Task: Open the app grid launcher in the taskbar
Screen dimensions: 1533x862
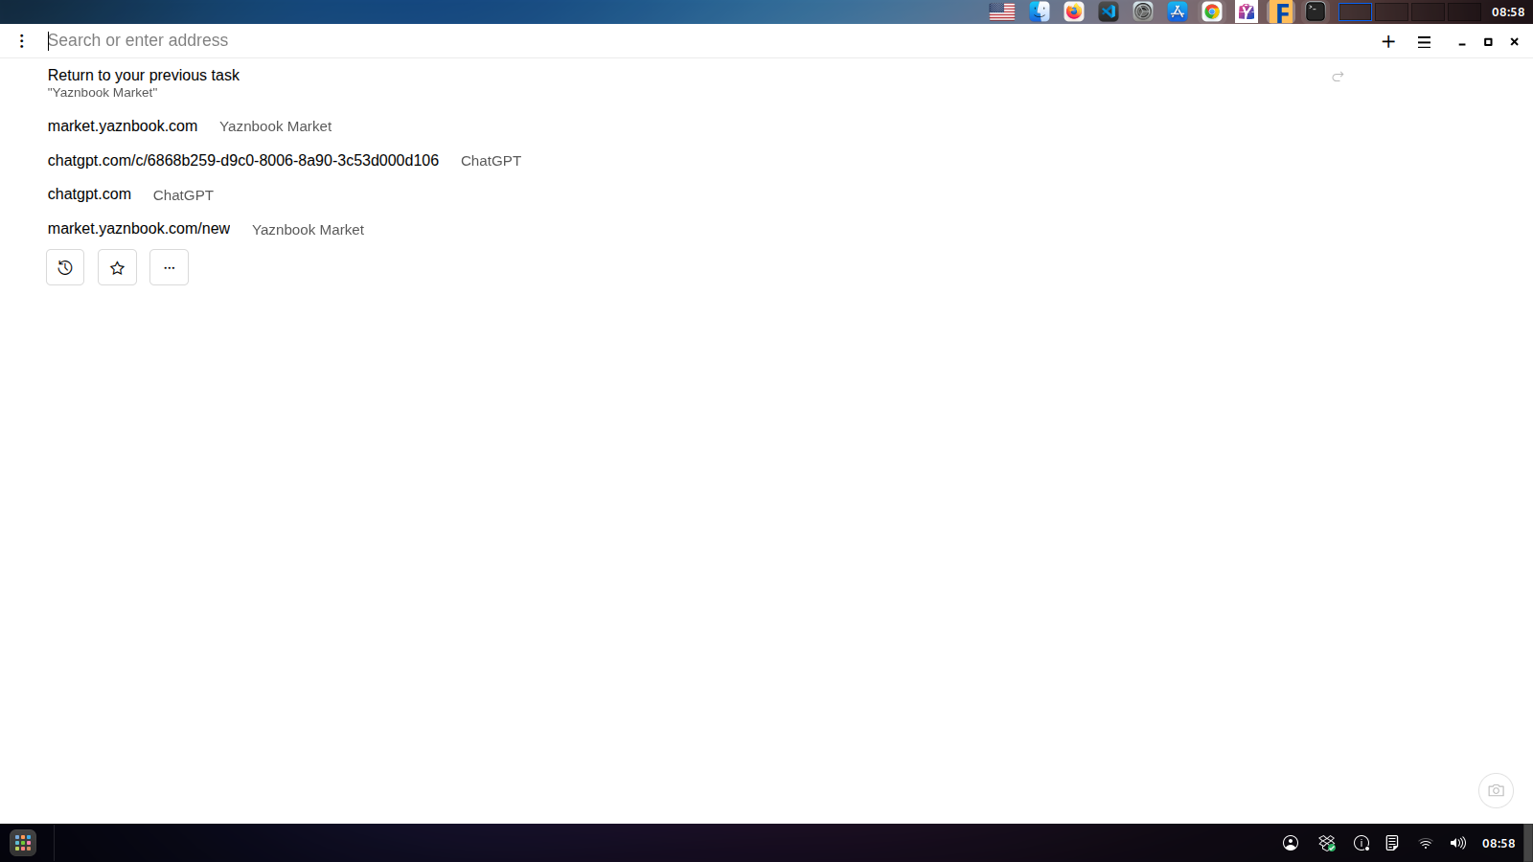Action: click(x=21, y=843)
